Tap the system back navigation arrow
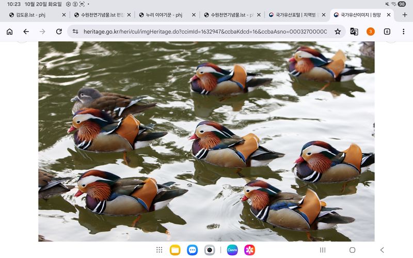The width and height of the screenshot is (413, 258). [382, 250]
